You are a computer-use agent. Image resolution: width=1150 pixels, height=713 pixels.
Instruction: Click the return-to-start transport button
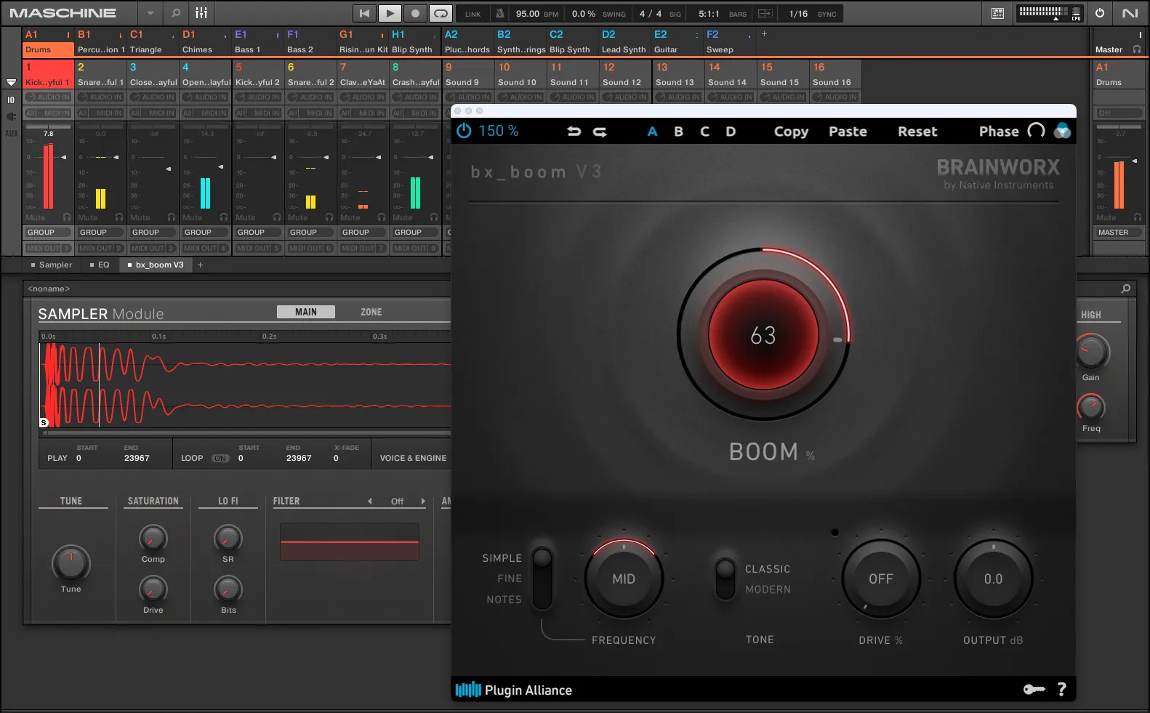[x=364, y=13]
